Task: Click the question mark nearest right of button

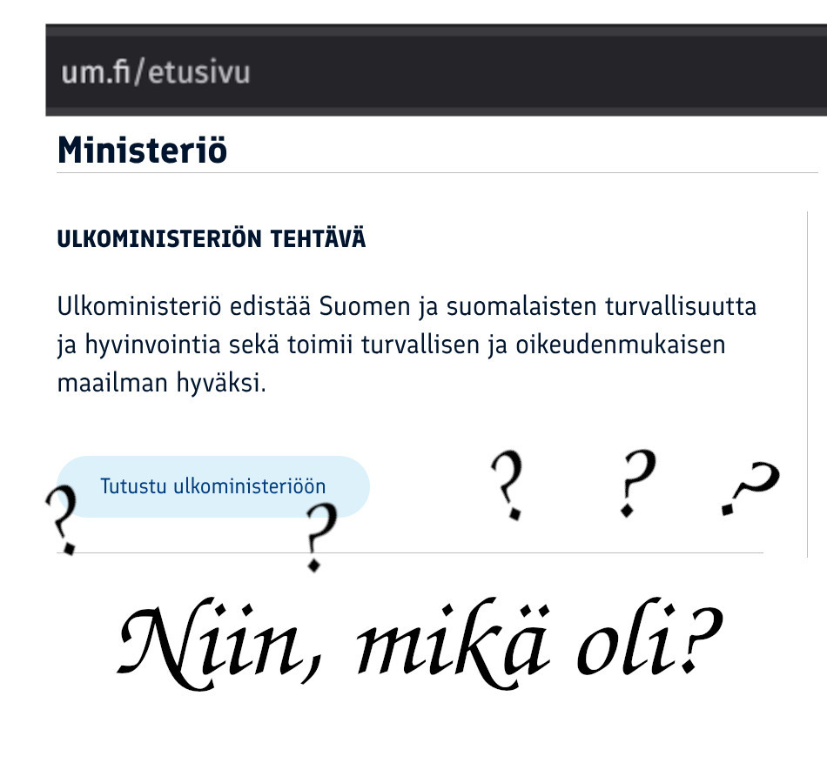Action: [508, 485]
